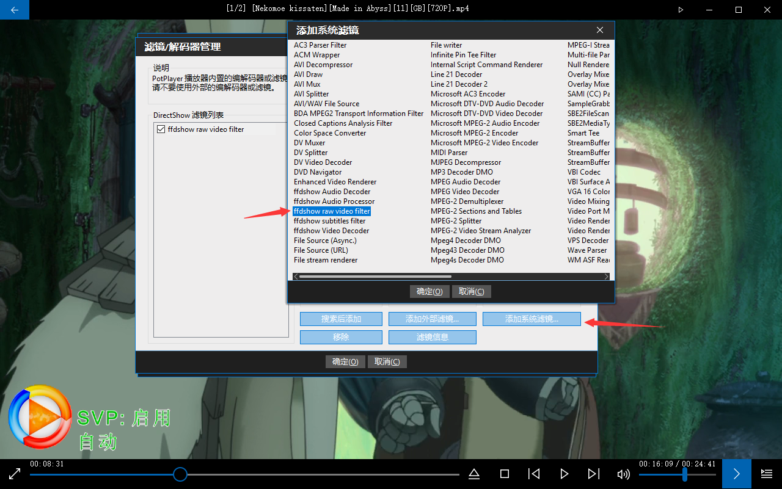This screenshot has width=782, height=489.
Task: Select MPEG-2 Demultiplexer entry
Action: (467, 201)
